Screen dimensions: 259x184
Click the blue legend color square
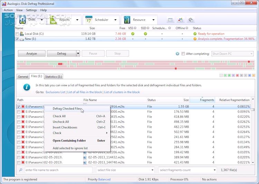[250, 76]
